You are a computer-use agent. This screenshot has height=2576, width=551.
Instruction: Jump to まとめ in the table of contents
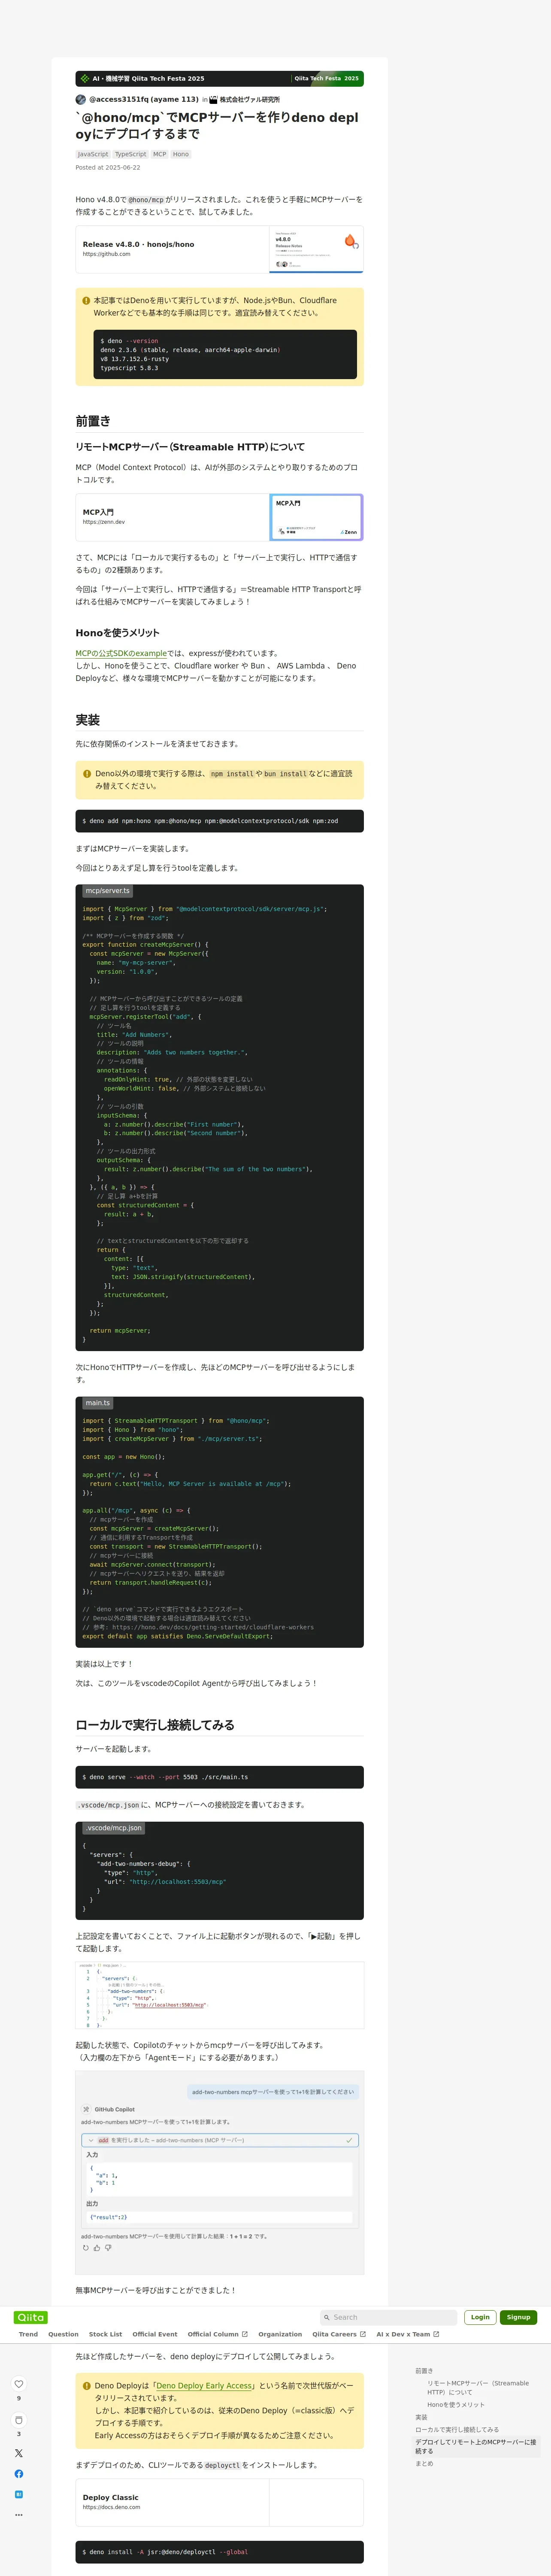(424, 2463)
